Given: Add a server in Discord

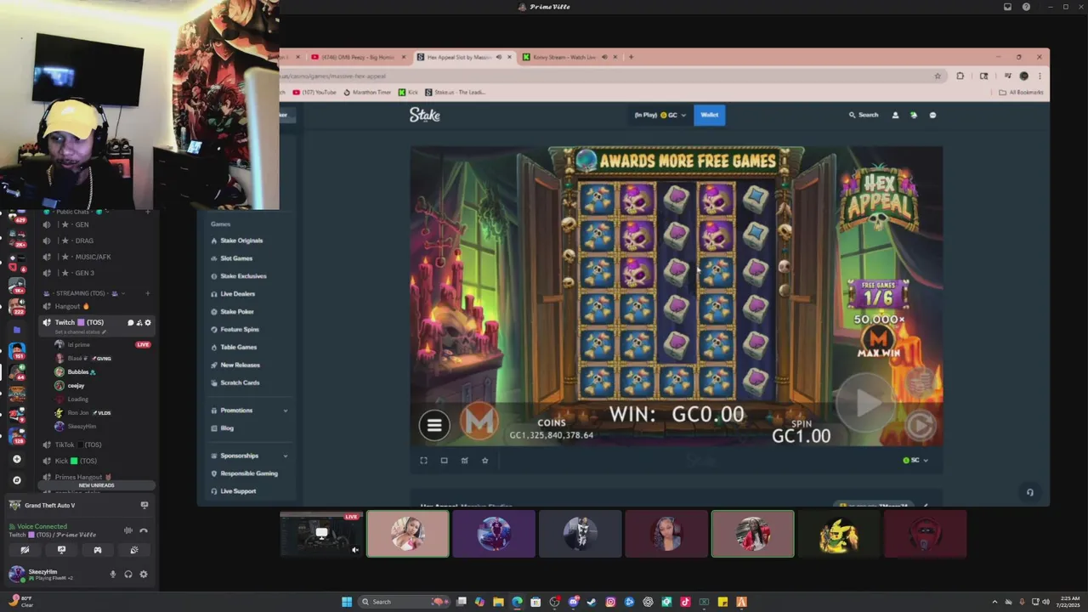Looking at the screenshot, I should (x=16, y=459).
